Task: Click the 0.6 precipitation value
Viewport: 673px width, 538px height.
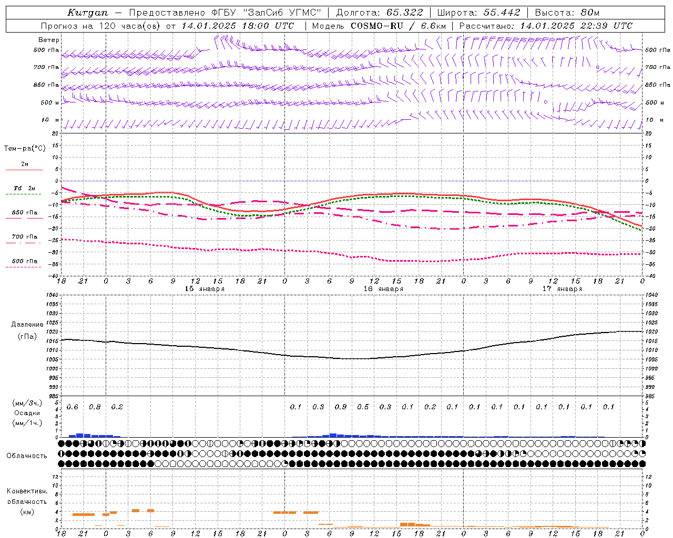Action: [x=73, y=407]
